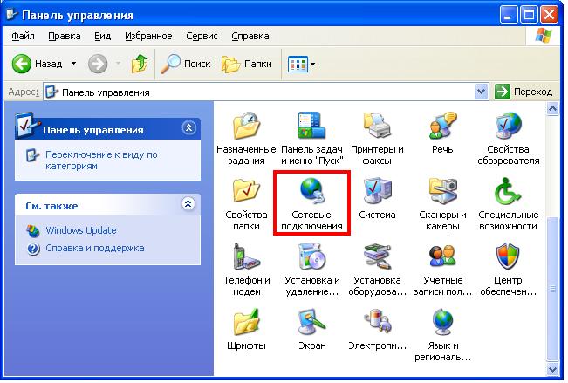
Task: Open the Речь applet
Action: [442, 133]
